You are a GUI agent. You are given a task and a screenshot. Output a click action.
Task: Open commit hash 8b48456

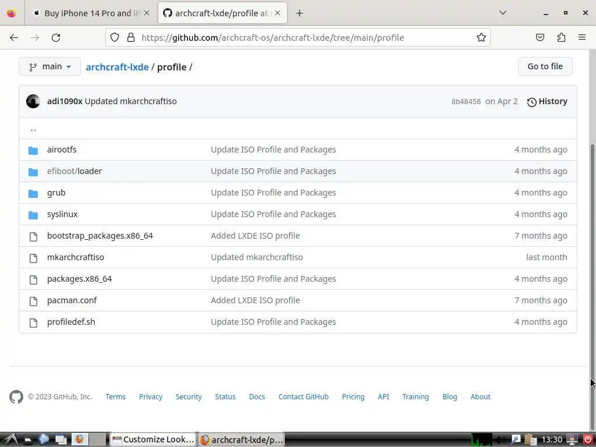[466, 101]
